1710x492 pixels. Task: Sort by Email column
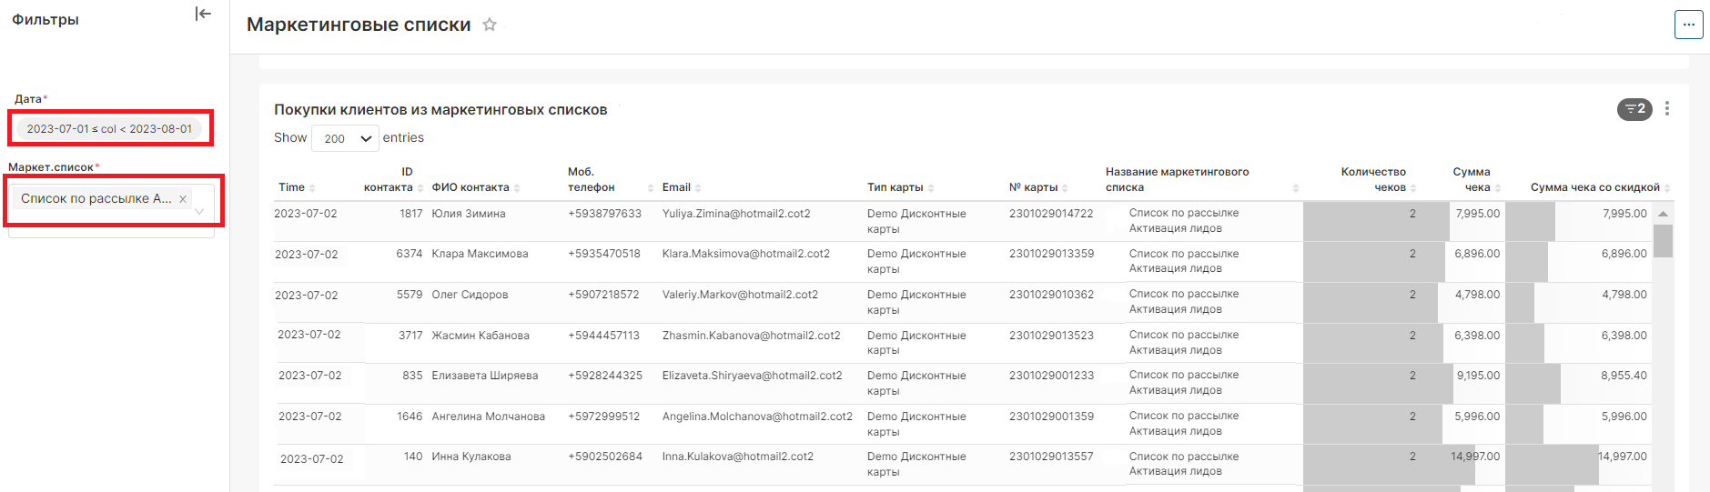tap(676, 187)
